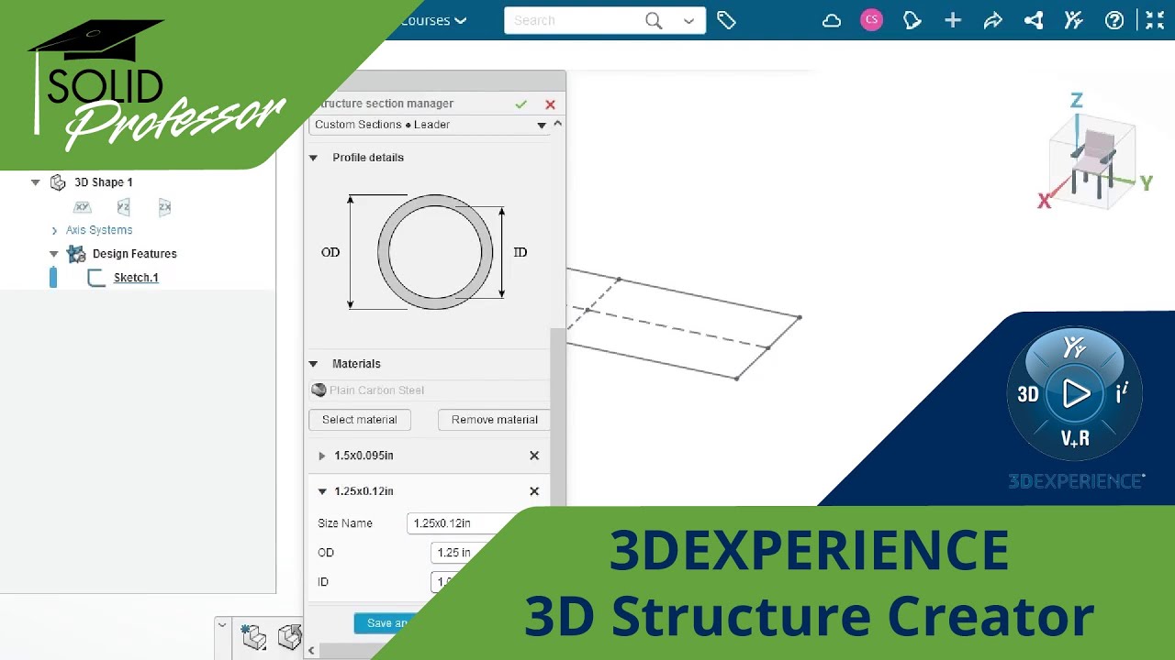Image resolution: width=1175 pixels, height=660 pixels.
Task: Click the blue vertical bar beside Sketch.1
Action: point(53,278)
